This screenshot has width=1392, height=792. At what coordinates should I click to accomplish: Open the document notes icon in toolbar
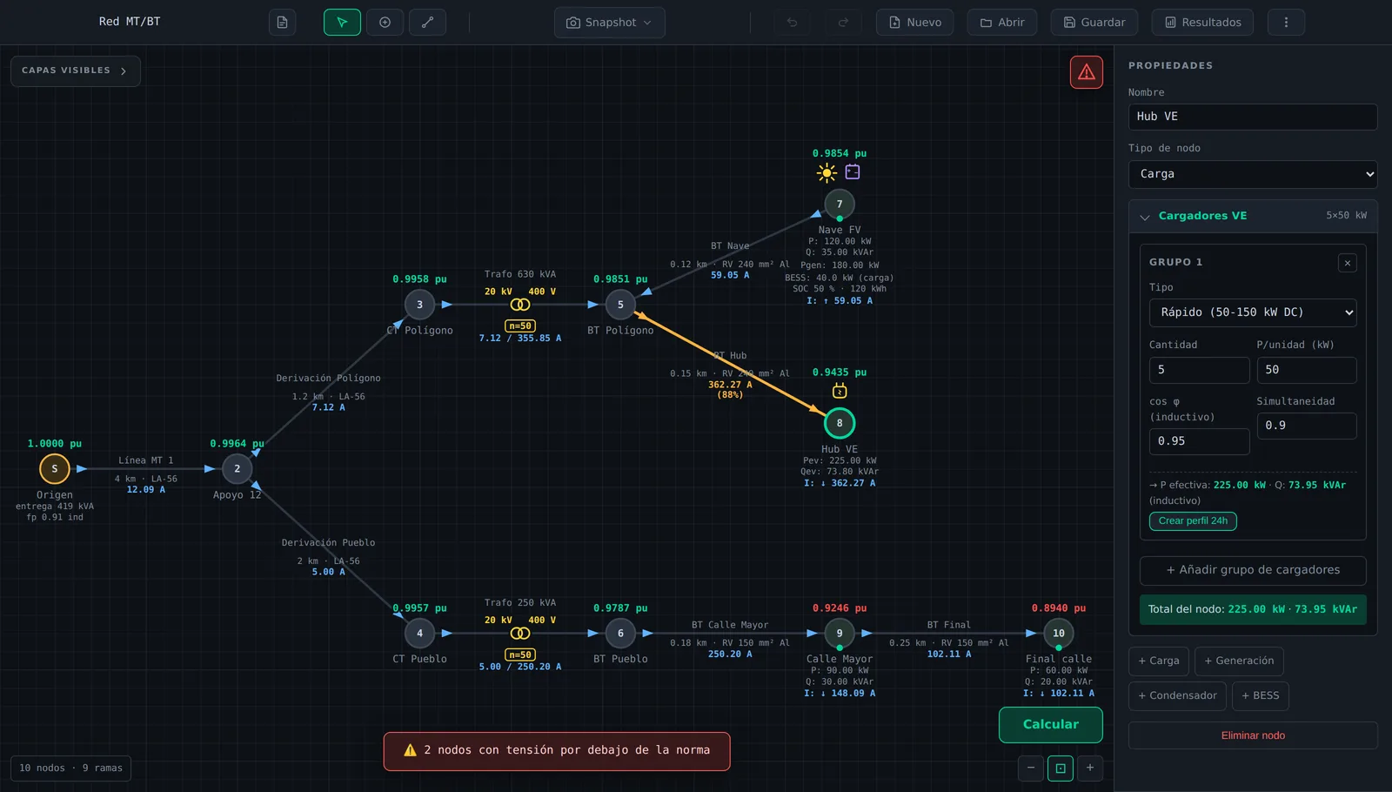click(282, 23)
